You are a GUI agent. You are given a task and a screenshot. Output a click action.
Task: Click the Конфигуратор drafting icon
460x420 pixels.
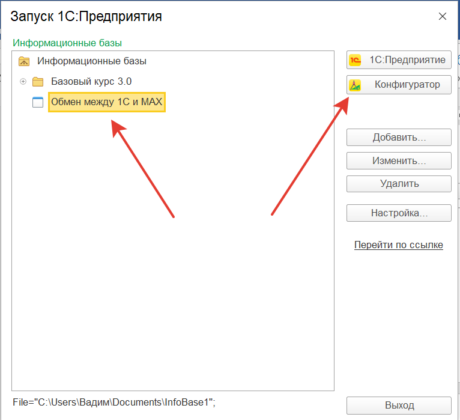coord(355,85)
